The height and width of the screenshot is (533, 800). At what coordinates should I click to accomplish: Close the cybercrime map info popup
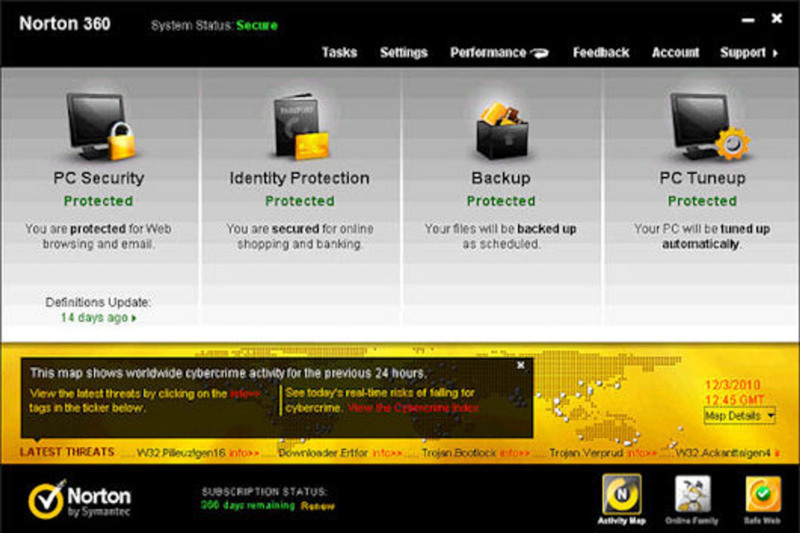pos(520,365)
